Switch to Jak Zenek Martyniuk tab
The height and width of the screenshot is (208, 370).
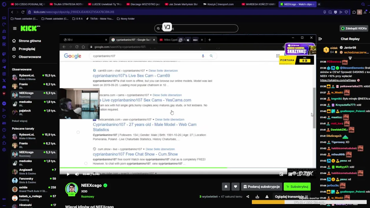tap(182, 4)
